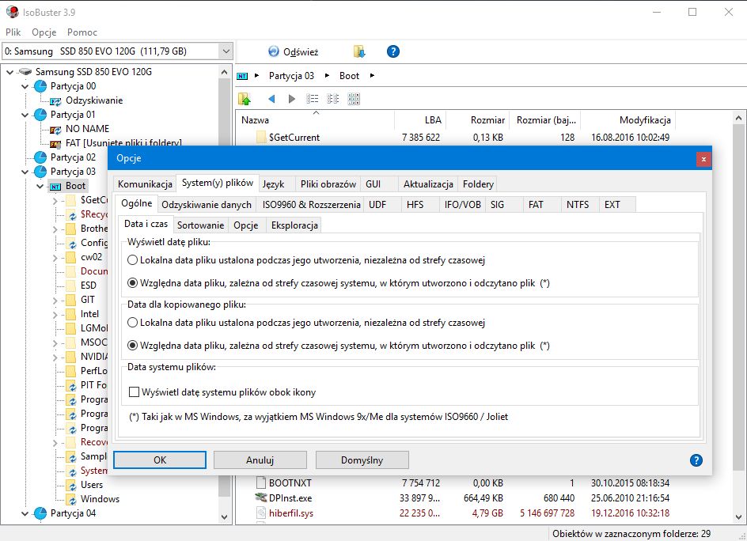Select Partycja 04 in the tree
747x541 pixels.
pos(73,513)
